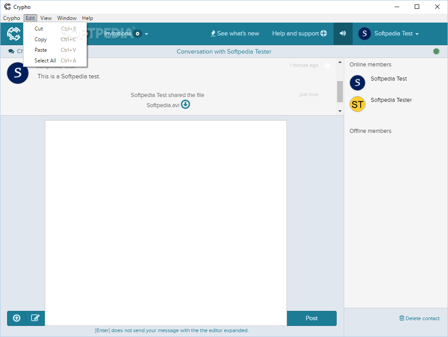
Task: Open See what's new
Action: tap(235, 33)
